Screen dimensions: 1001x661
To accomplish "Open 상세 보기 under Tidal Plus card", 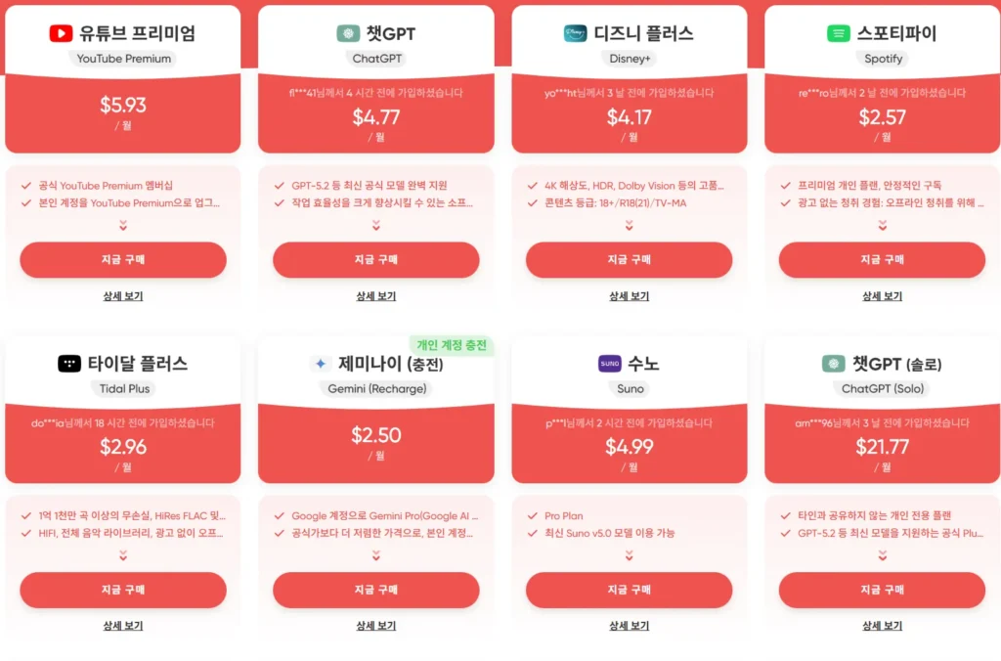I will [122, 627].
